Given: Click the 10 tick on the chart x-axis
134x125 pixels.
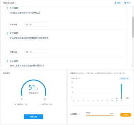Looking at the screenshot, I should 98,101.
